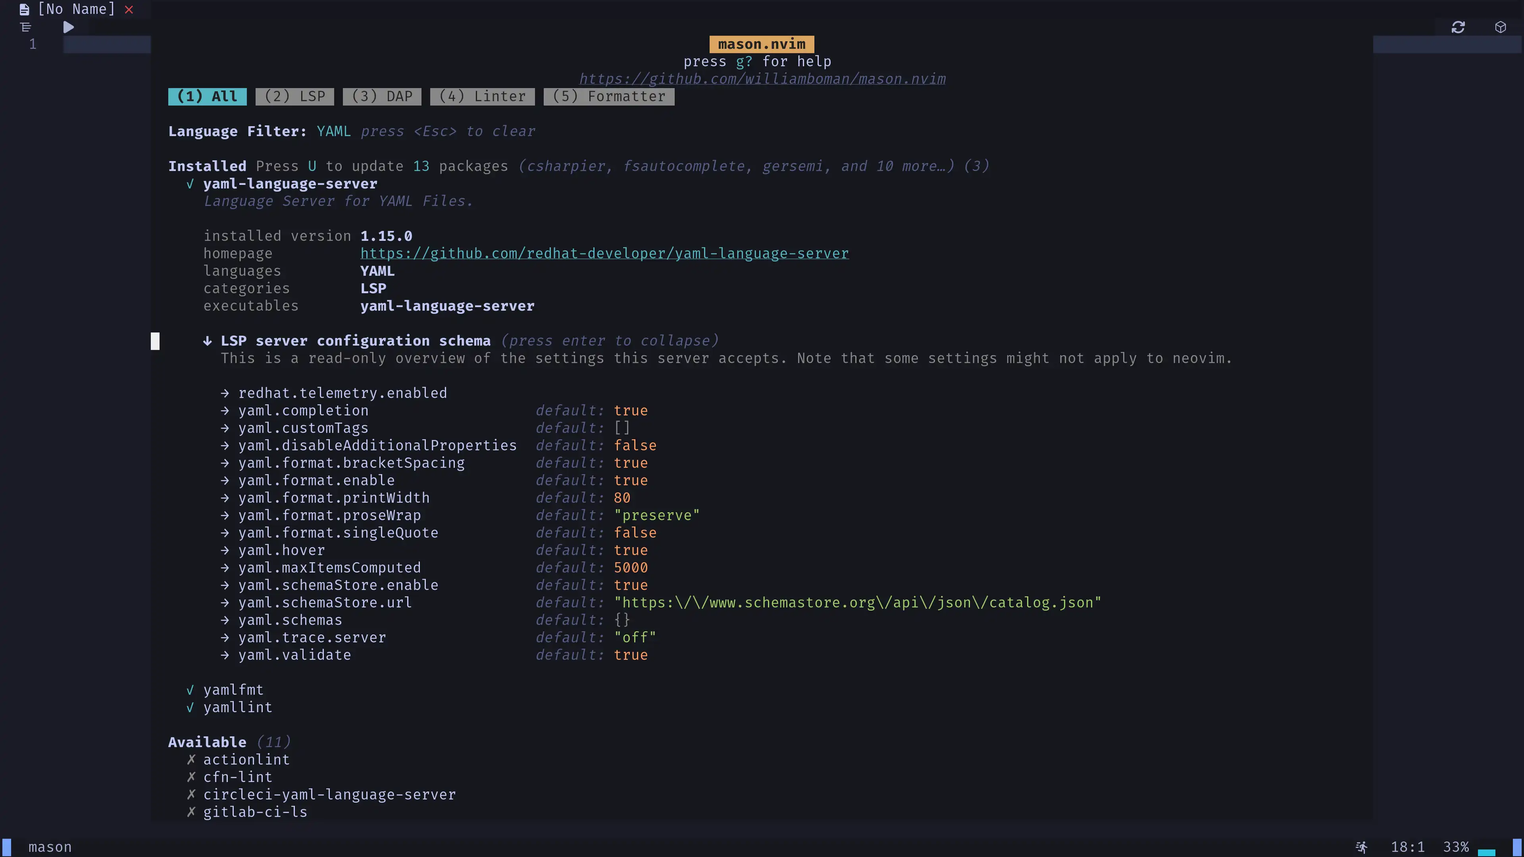Click the Installed section heading
This screenshot has height=857, width=1524.
pos(207,166)
